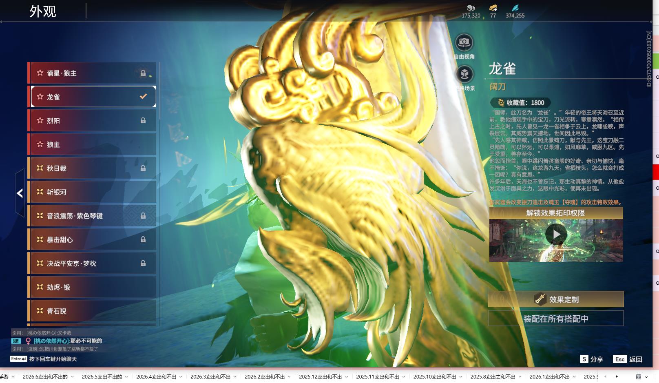
Task: Switch to the 2026.4卖出和不出 sheet tab
Action: [156, 377]
